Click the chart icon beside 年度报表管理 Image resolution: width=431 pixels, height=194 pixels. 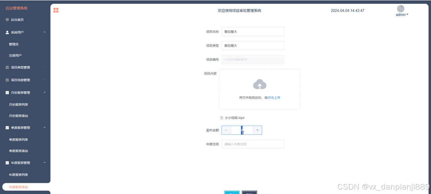7,163
